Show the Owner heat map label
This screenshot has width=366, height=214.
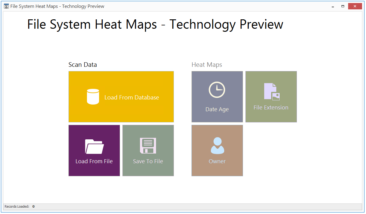pyautogui.click(x=217, y=161)
